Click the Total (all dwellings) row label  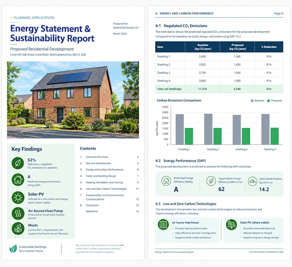click(x=169, y=89)
